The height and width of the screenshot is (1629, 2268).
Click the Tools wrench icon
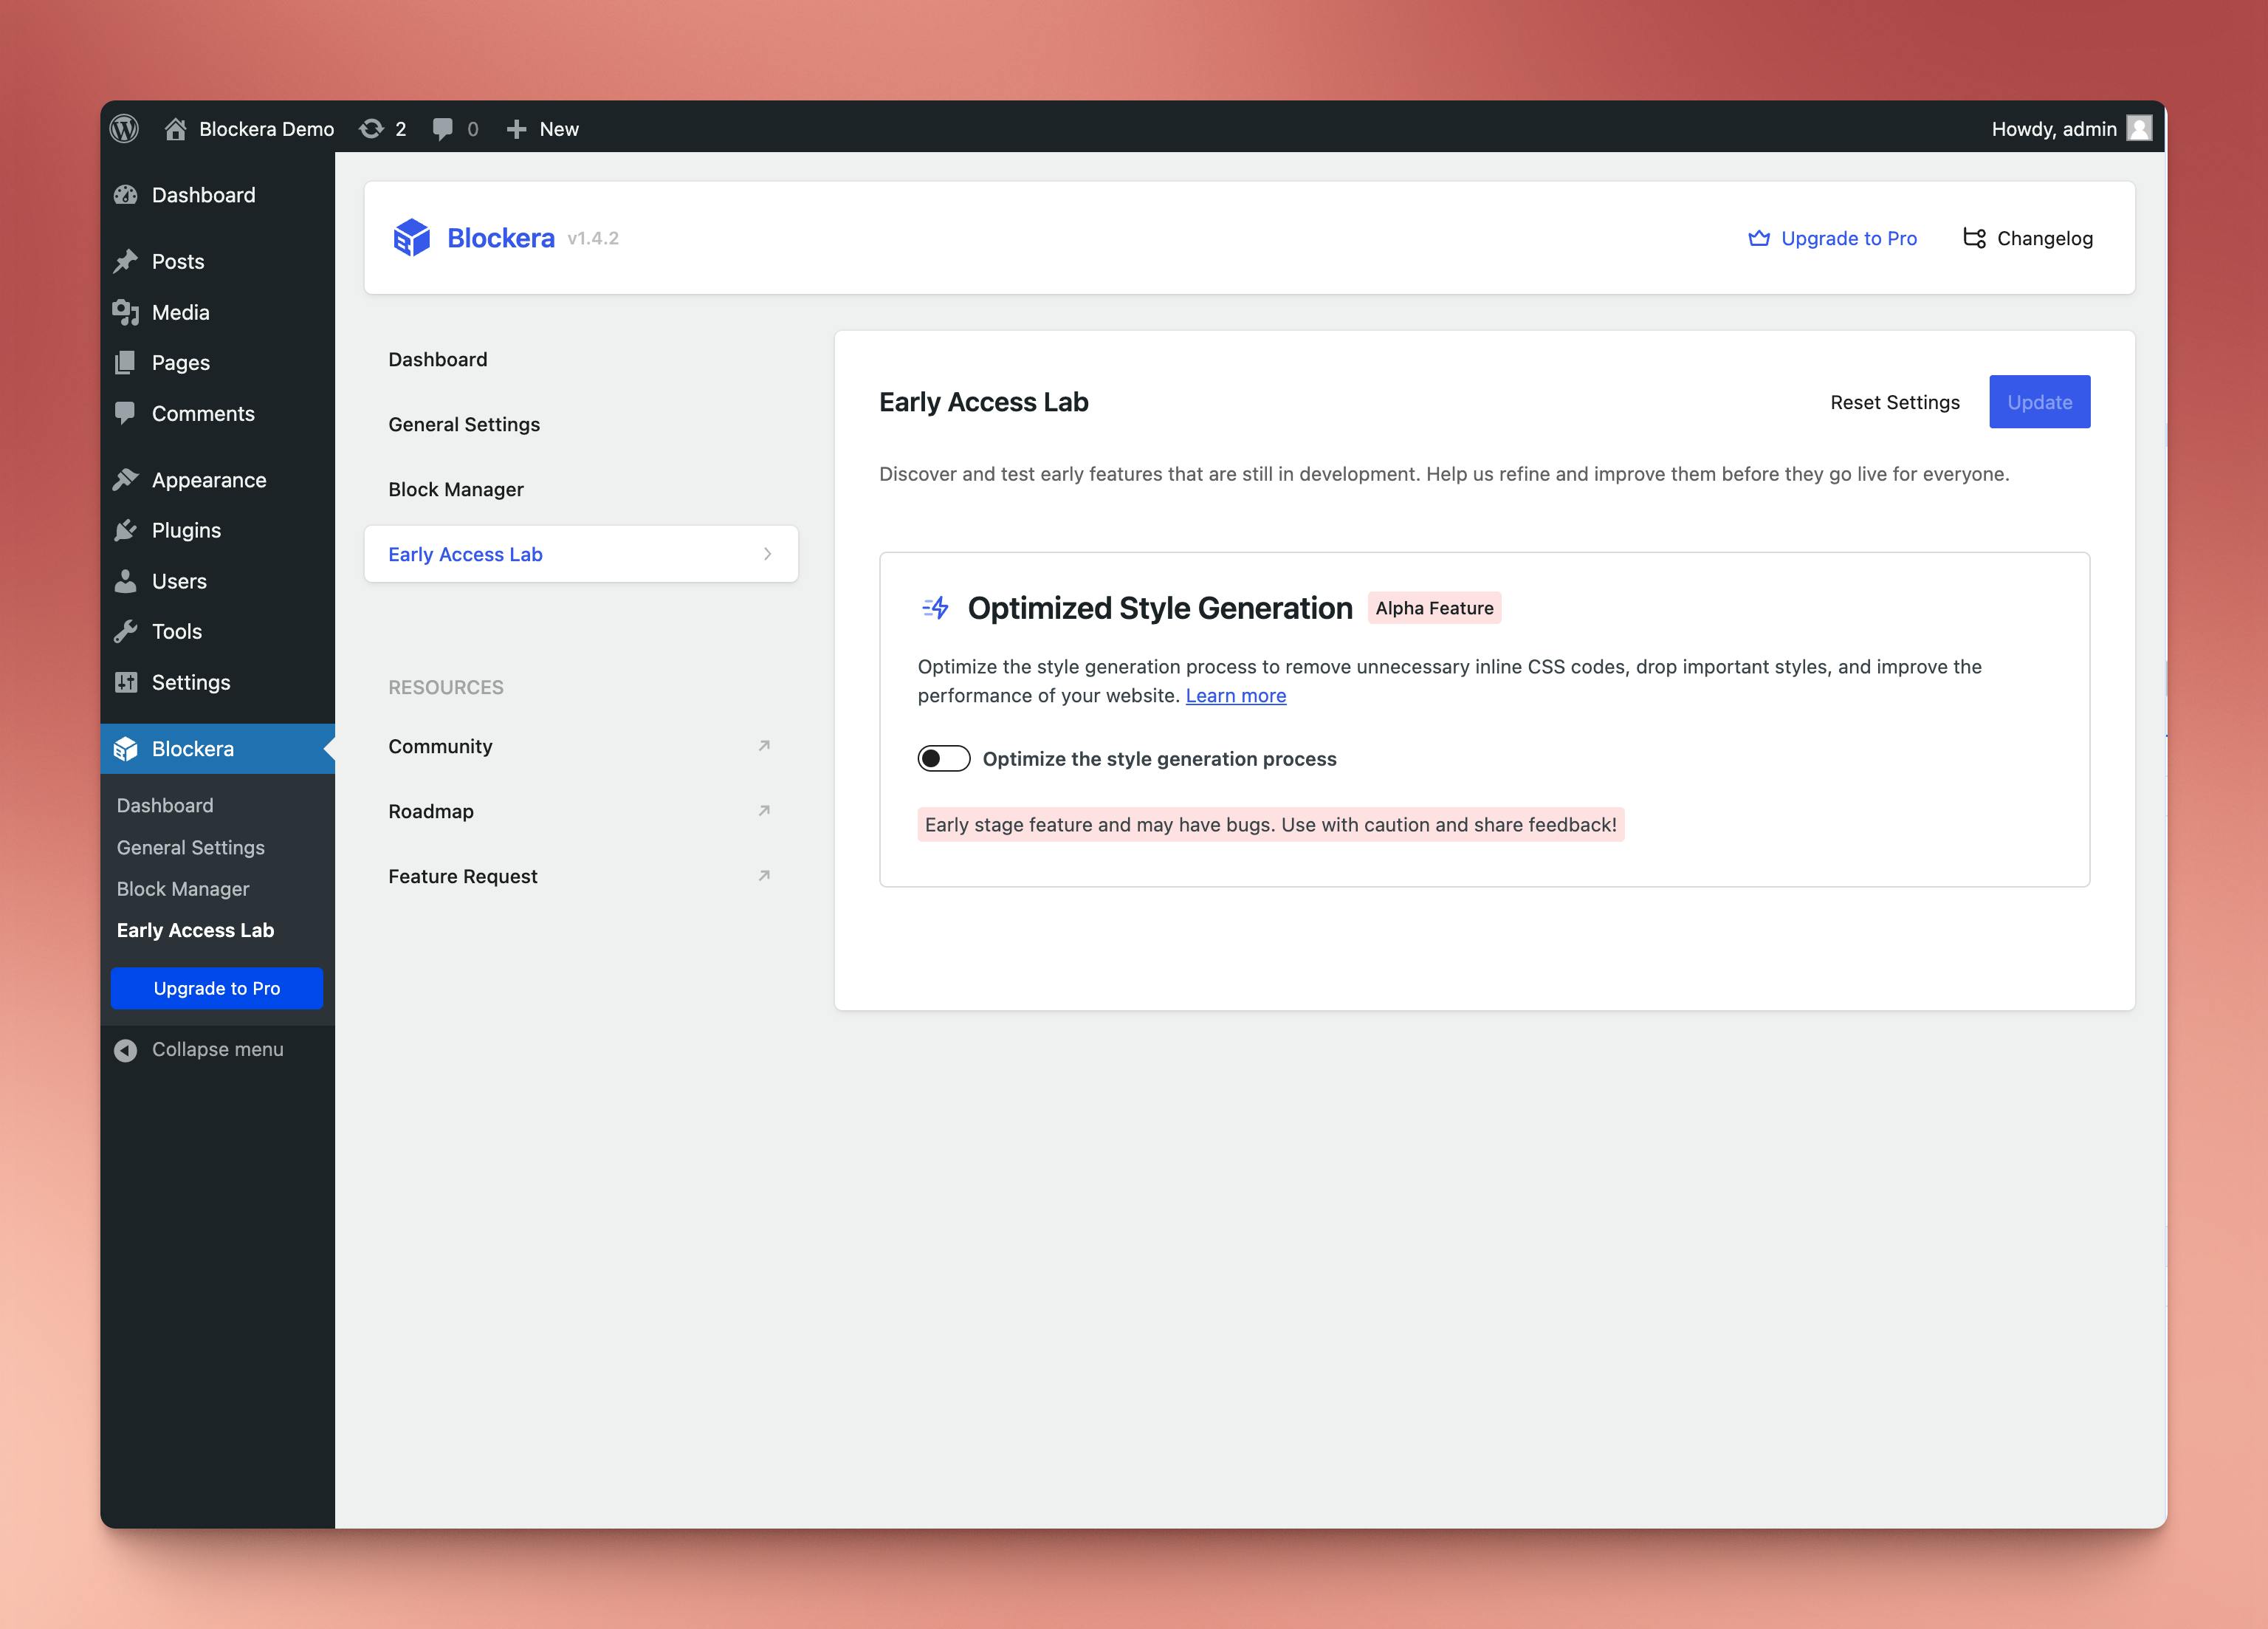pos(125,631)
